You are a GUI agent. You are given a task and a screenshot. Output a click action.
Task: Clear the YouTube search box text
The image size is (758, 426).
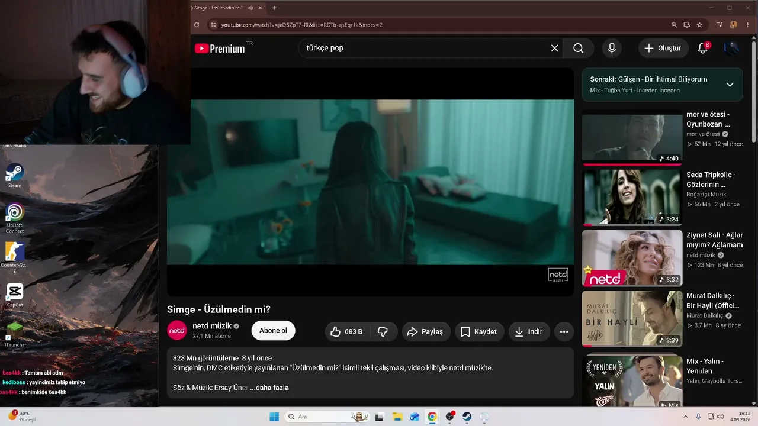554,48
